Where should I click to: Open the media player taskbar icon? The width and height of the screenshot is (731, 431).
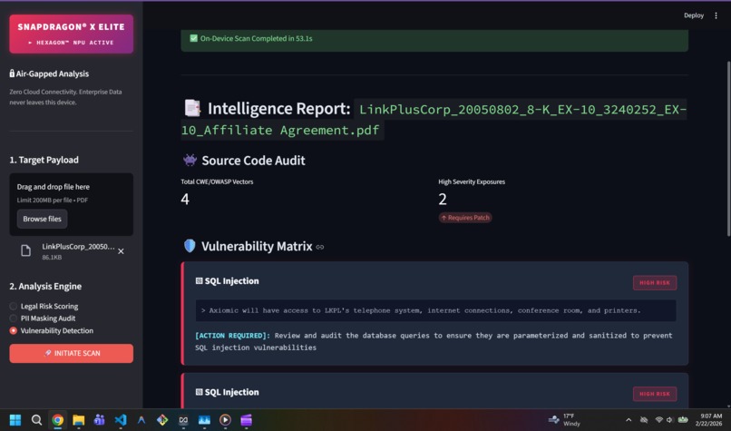point(225,420)
